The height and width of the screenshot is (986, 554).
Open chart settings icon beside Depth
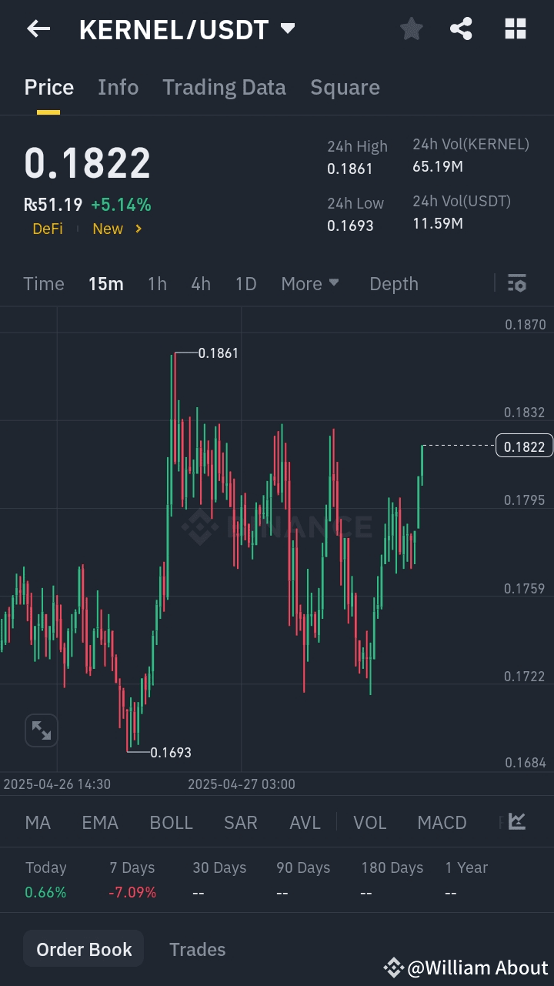coord(517,283)
